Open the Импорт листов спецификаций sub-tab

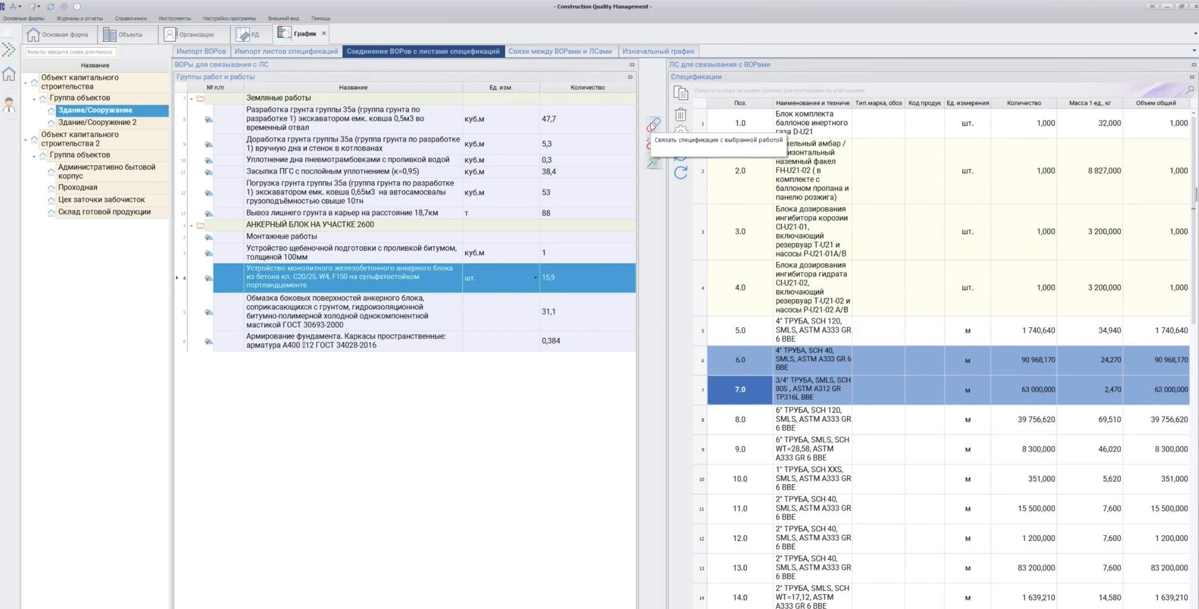(286, 51)
